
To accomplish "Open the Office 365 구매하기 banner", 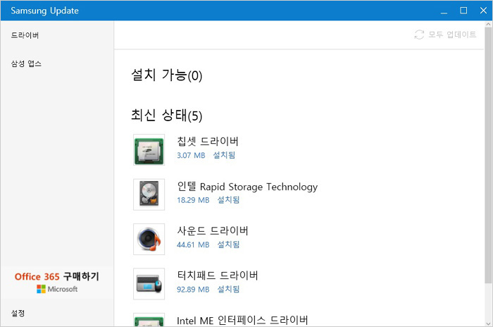I will [57, 282].
